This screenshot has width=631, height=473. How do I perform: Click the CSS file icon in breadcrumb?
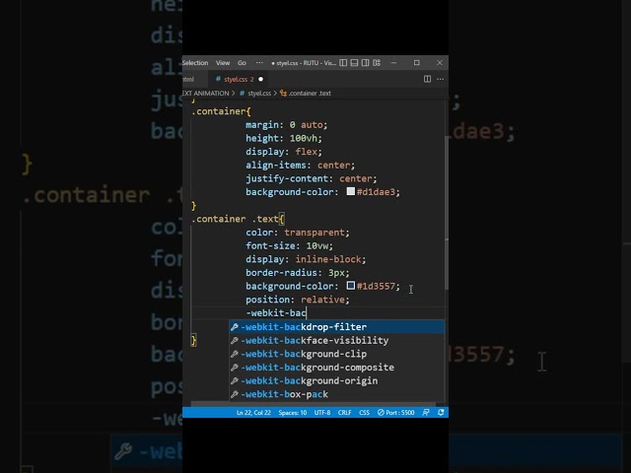(242, 93)
